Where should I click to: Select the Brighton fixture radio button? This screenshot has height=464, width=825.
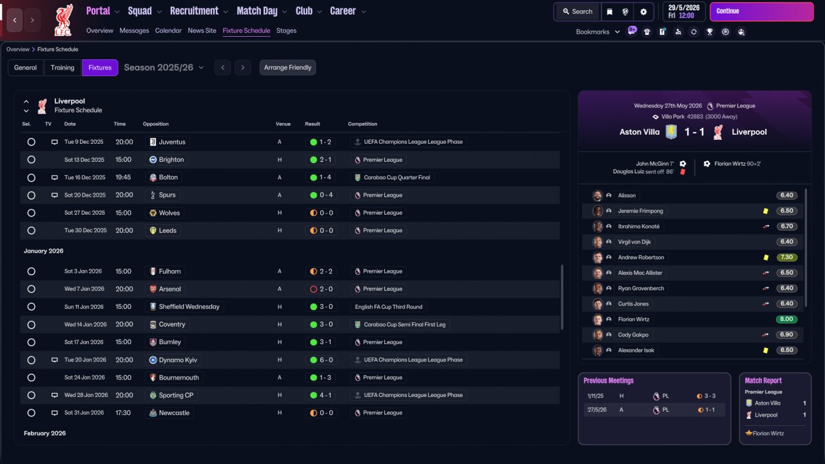(x=31, y=159)
